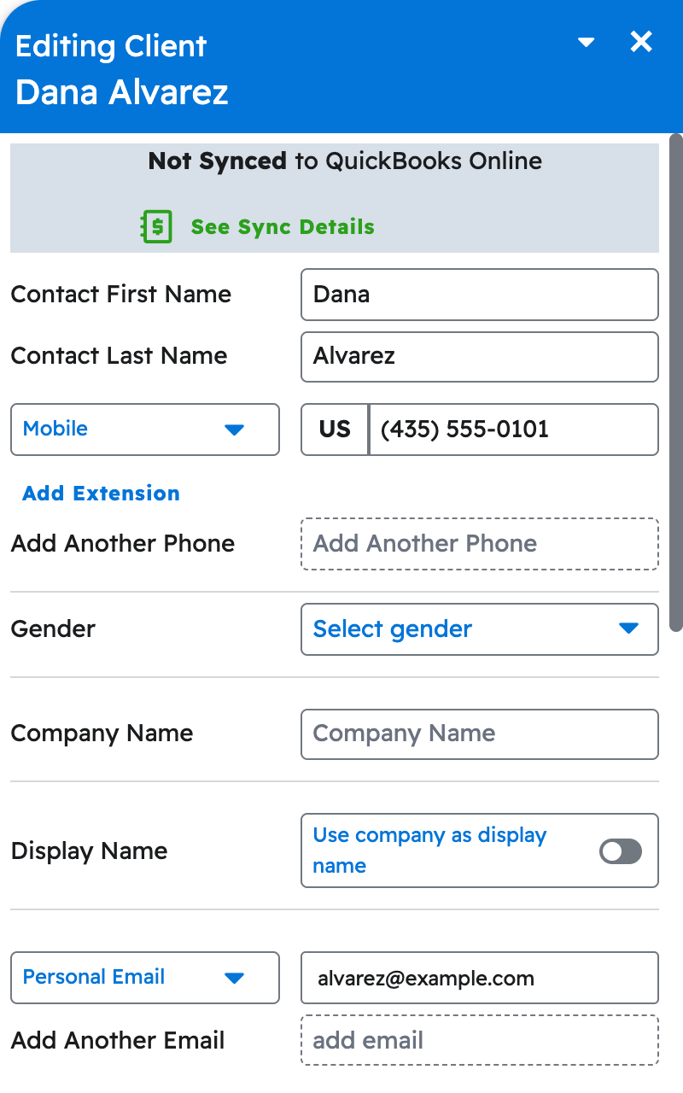
Task: Click the Dana Alvarez client name heading
Action: coord(122,92)
